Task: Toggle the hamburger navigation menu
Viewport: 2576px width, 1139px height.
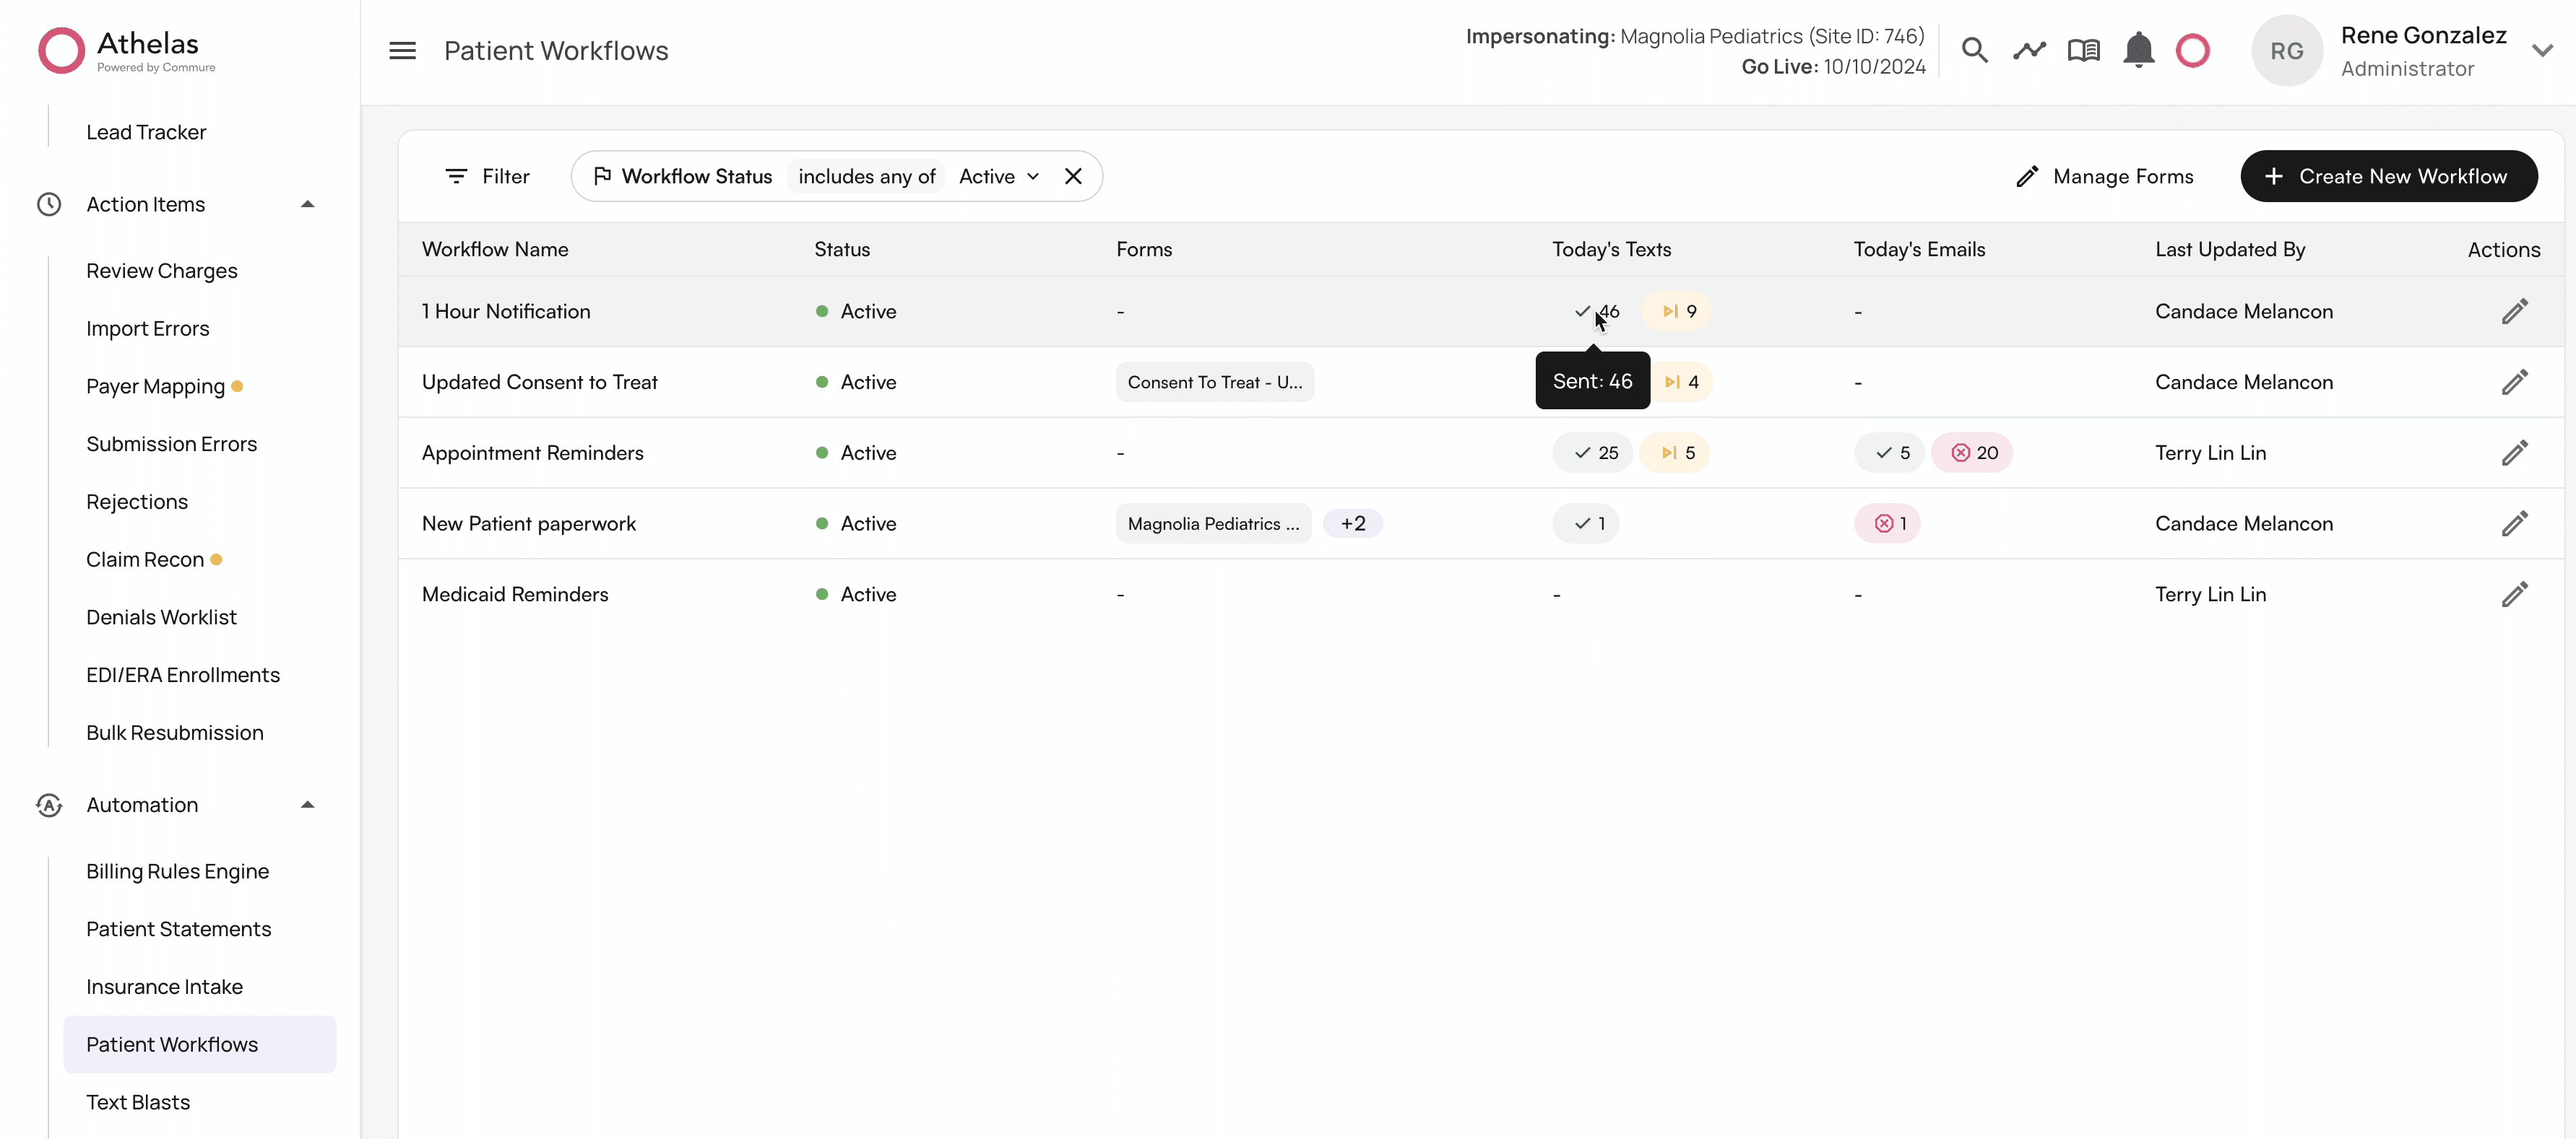Action: 402,50
